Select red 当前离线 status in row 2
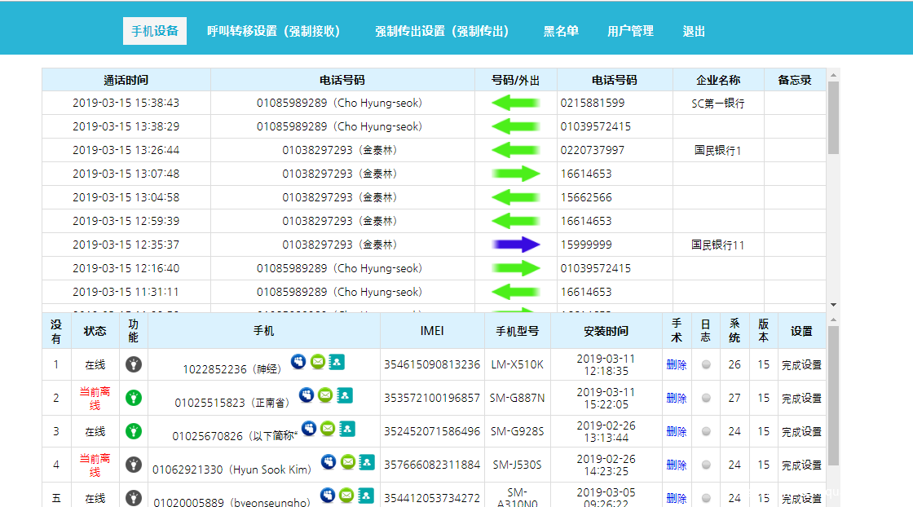This screenshot has width=913, height=507. [x=95, y=398]
